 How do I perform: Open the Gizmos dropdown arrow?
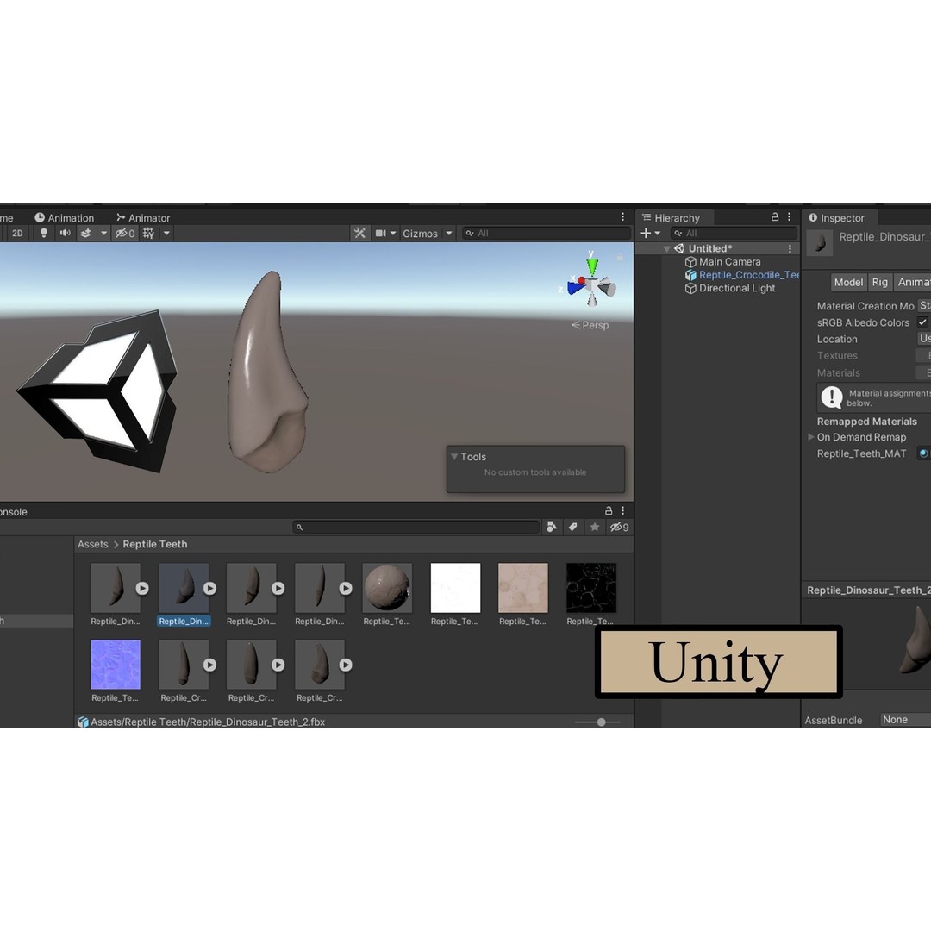coord(449,234)
